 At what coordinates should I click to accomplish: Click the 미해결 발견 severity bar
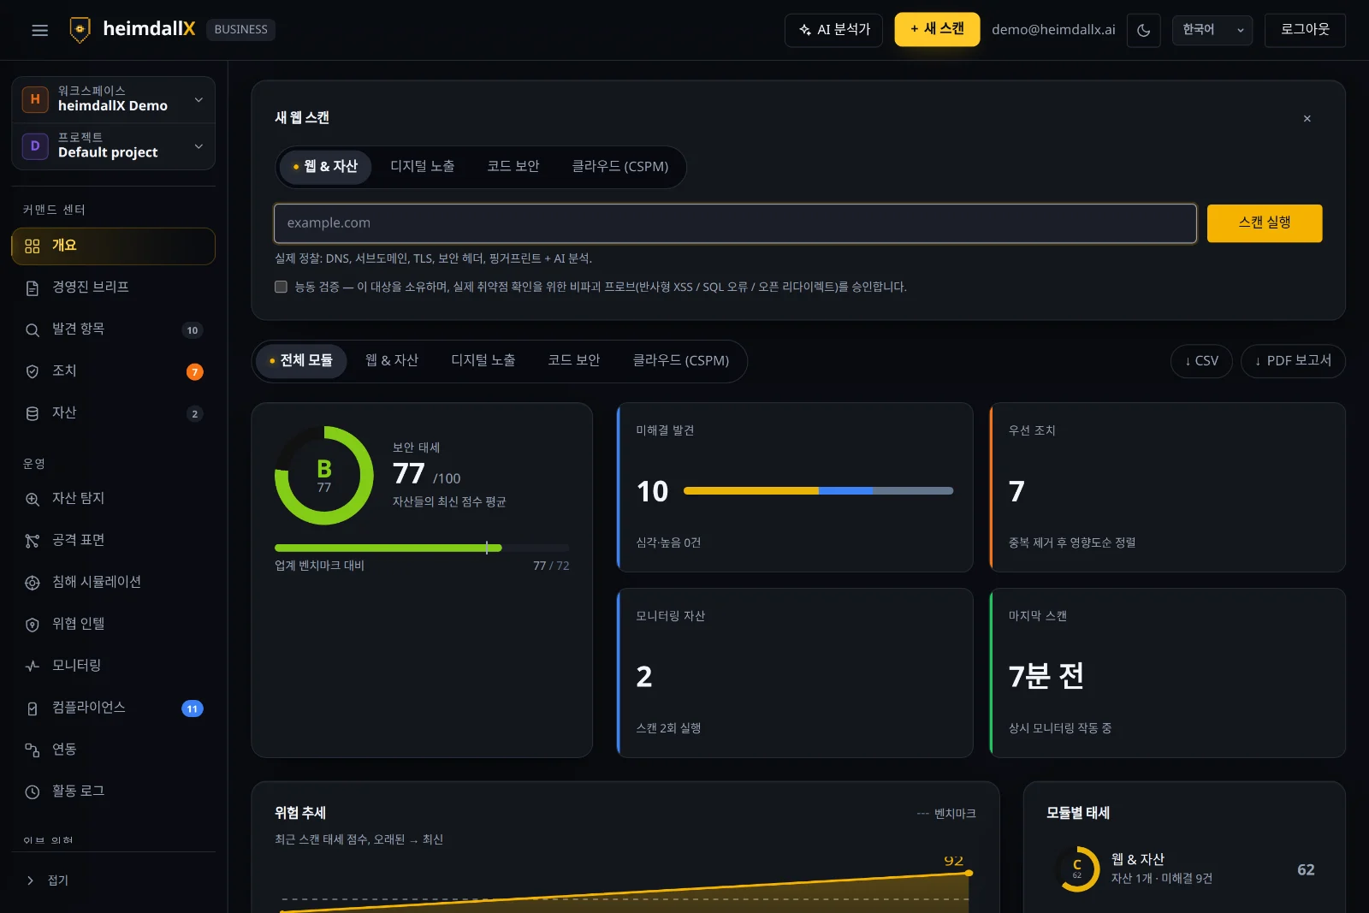pos(818,491)
